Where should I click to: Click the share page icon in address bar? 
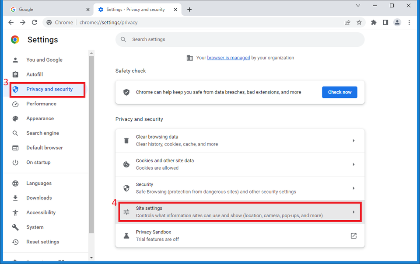tap(347, 22)
